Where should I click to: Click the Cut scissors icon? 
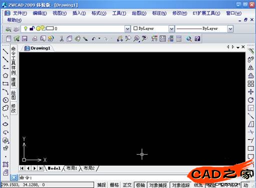pos(61,39)
